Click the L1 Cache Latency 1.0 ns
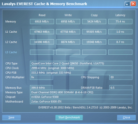Screen dimensions: 138x124 pyautogui.click(x=120, y=32)
